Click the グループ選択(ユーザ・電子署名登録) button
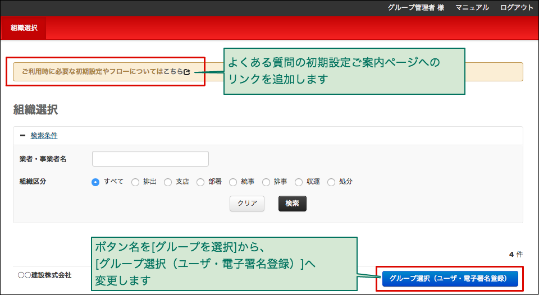 click(450, 278)
